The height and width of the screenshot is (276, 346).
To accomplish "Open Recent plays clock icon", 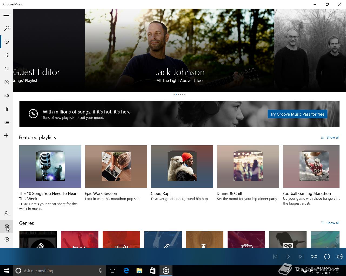I will click(x=6, y=82).
